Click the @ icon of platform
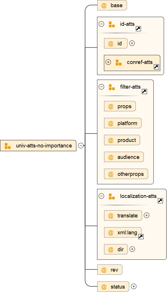Image resolution: width=167 pixels, height=294 pixels. point(111,123)
